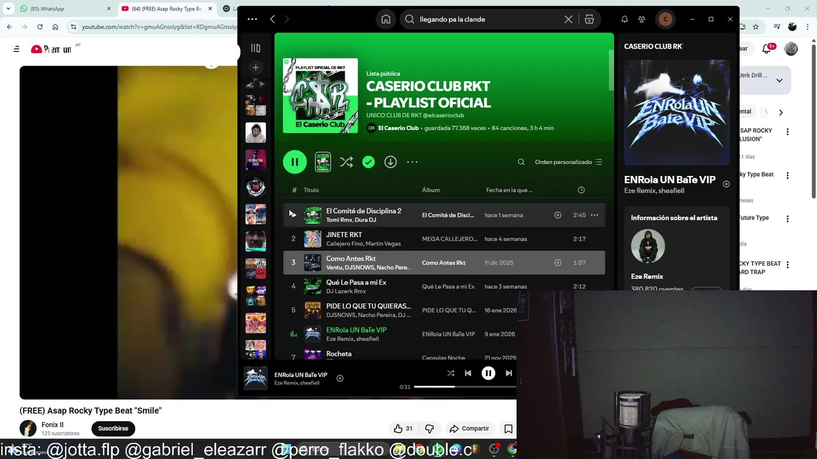Open more options for El Comité de Disciplina 2

pyautogui.click(x=594, y=215)
